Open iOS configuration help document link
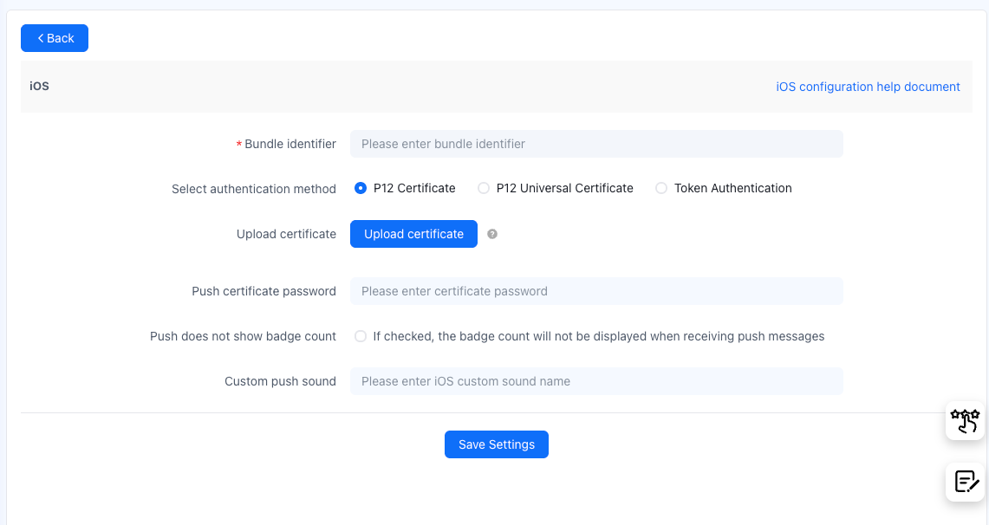989x525 pixels. pyautogui.click(x=868, y=87)
